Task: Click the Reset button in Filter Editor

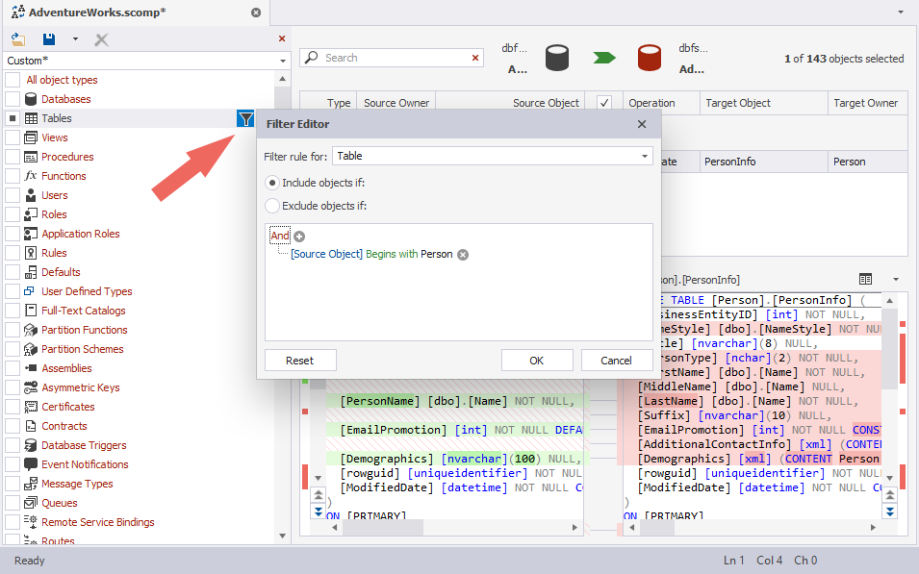Action: [x=300, y=361]
